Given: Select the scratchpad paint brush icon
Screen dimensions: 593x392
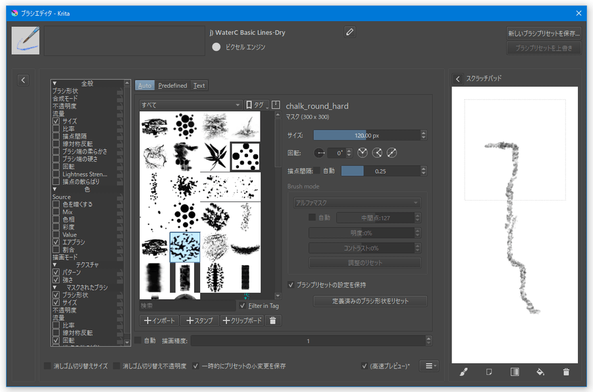Looking at the screenshot, I should 463,372.
